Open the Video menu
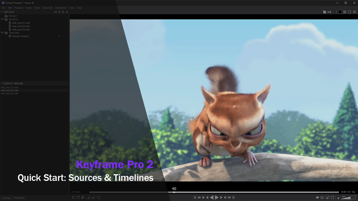The height and width of the screenshot is (201, 358). (37, 8)
